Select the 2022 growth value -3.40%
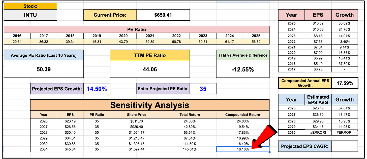This screenshot has width=367, height=159. 345,42
